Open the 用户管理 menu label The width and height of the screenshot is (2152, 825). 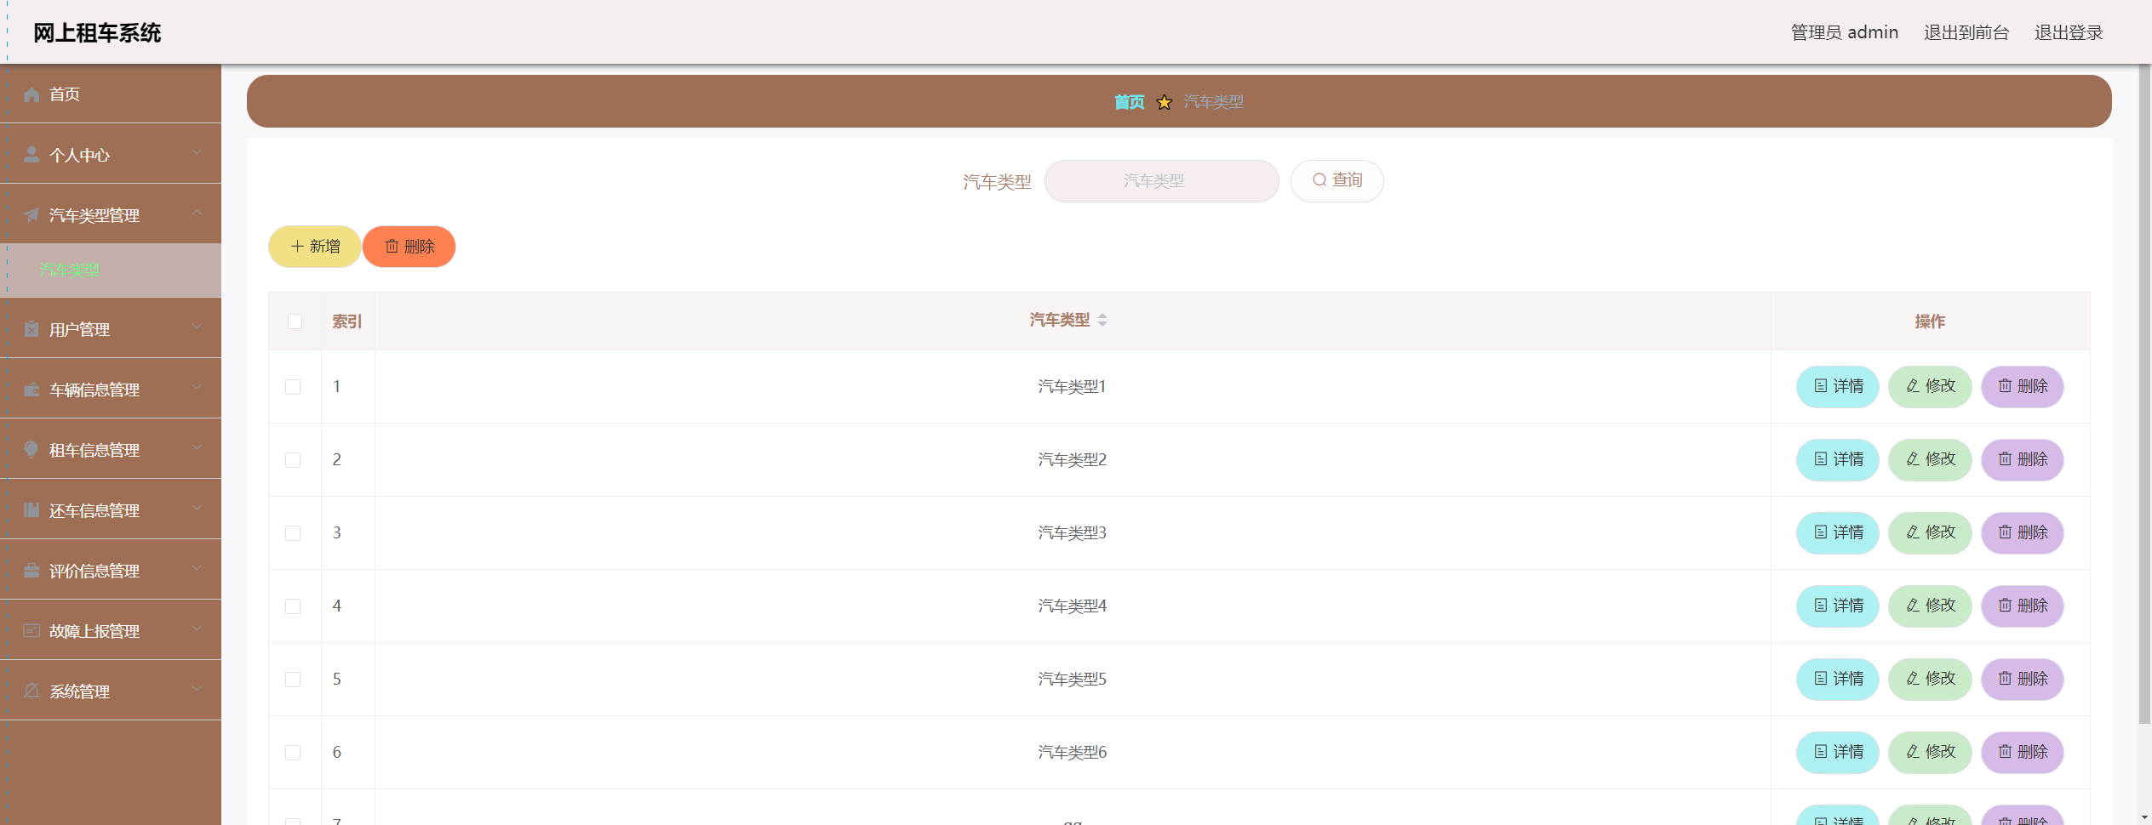click(79, 329)
